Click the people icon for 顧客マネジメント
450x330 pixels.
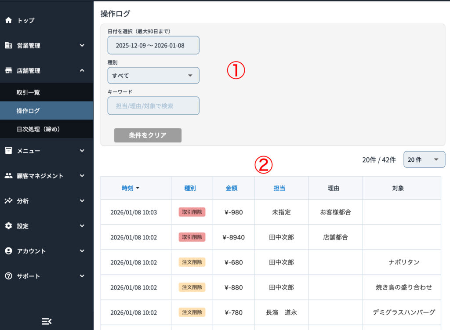pyautogui.click(x=8, y=176)
